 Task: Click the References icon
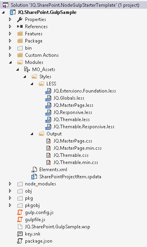tap(20, 27)
